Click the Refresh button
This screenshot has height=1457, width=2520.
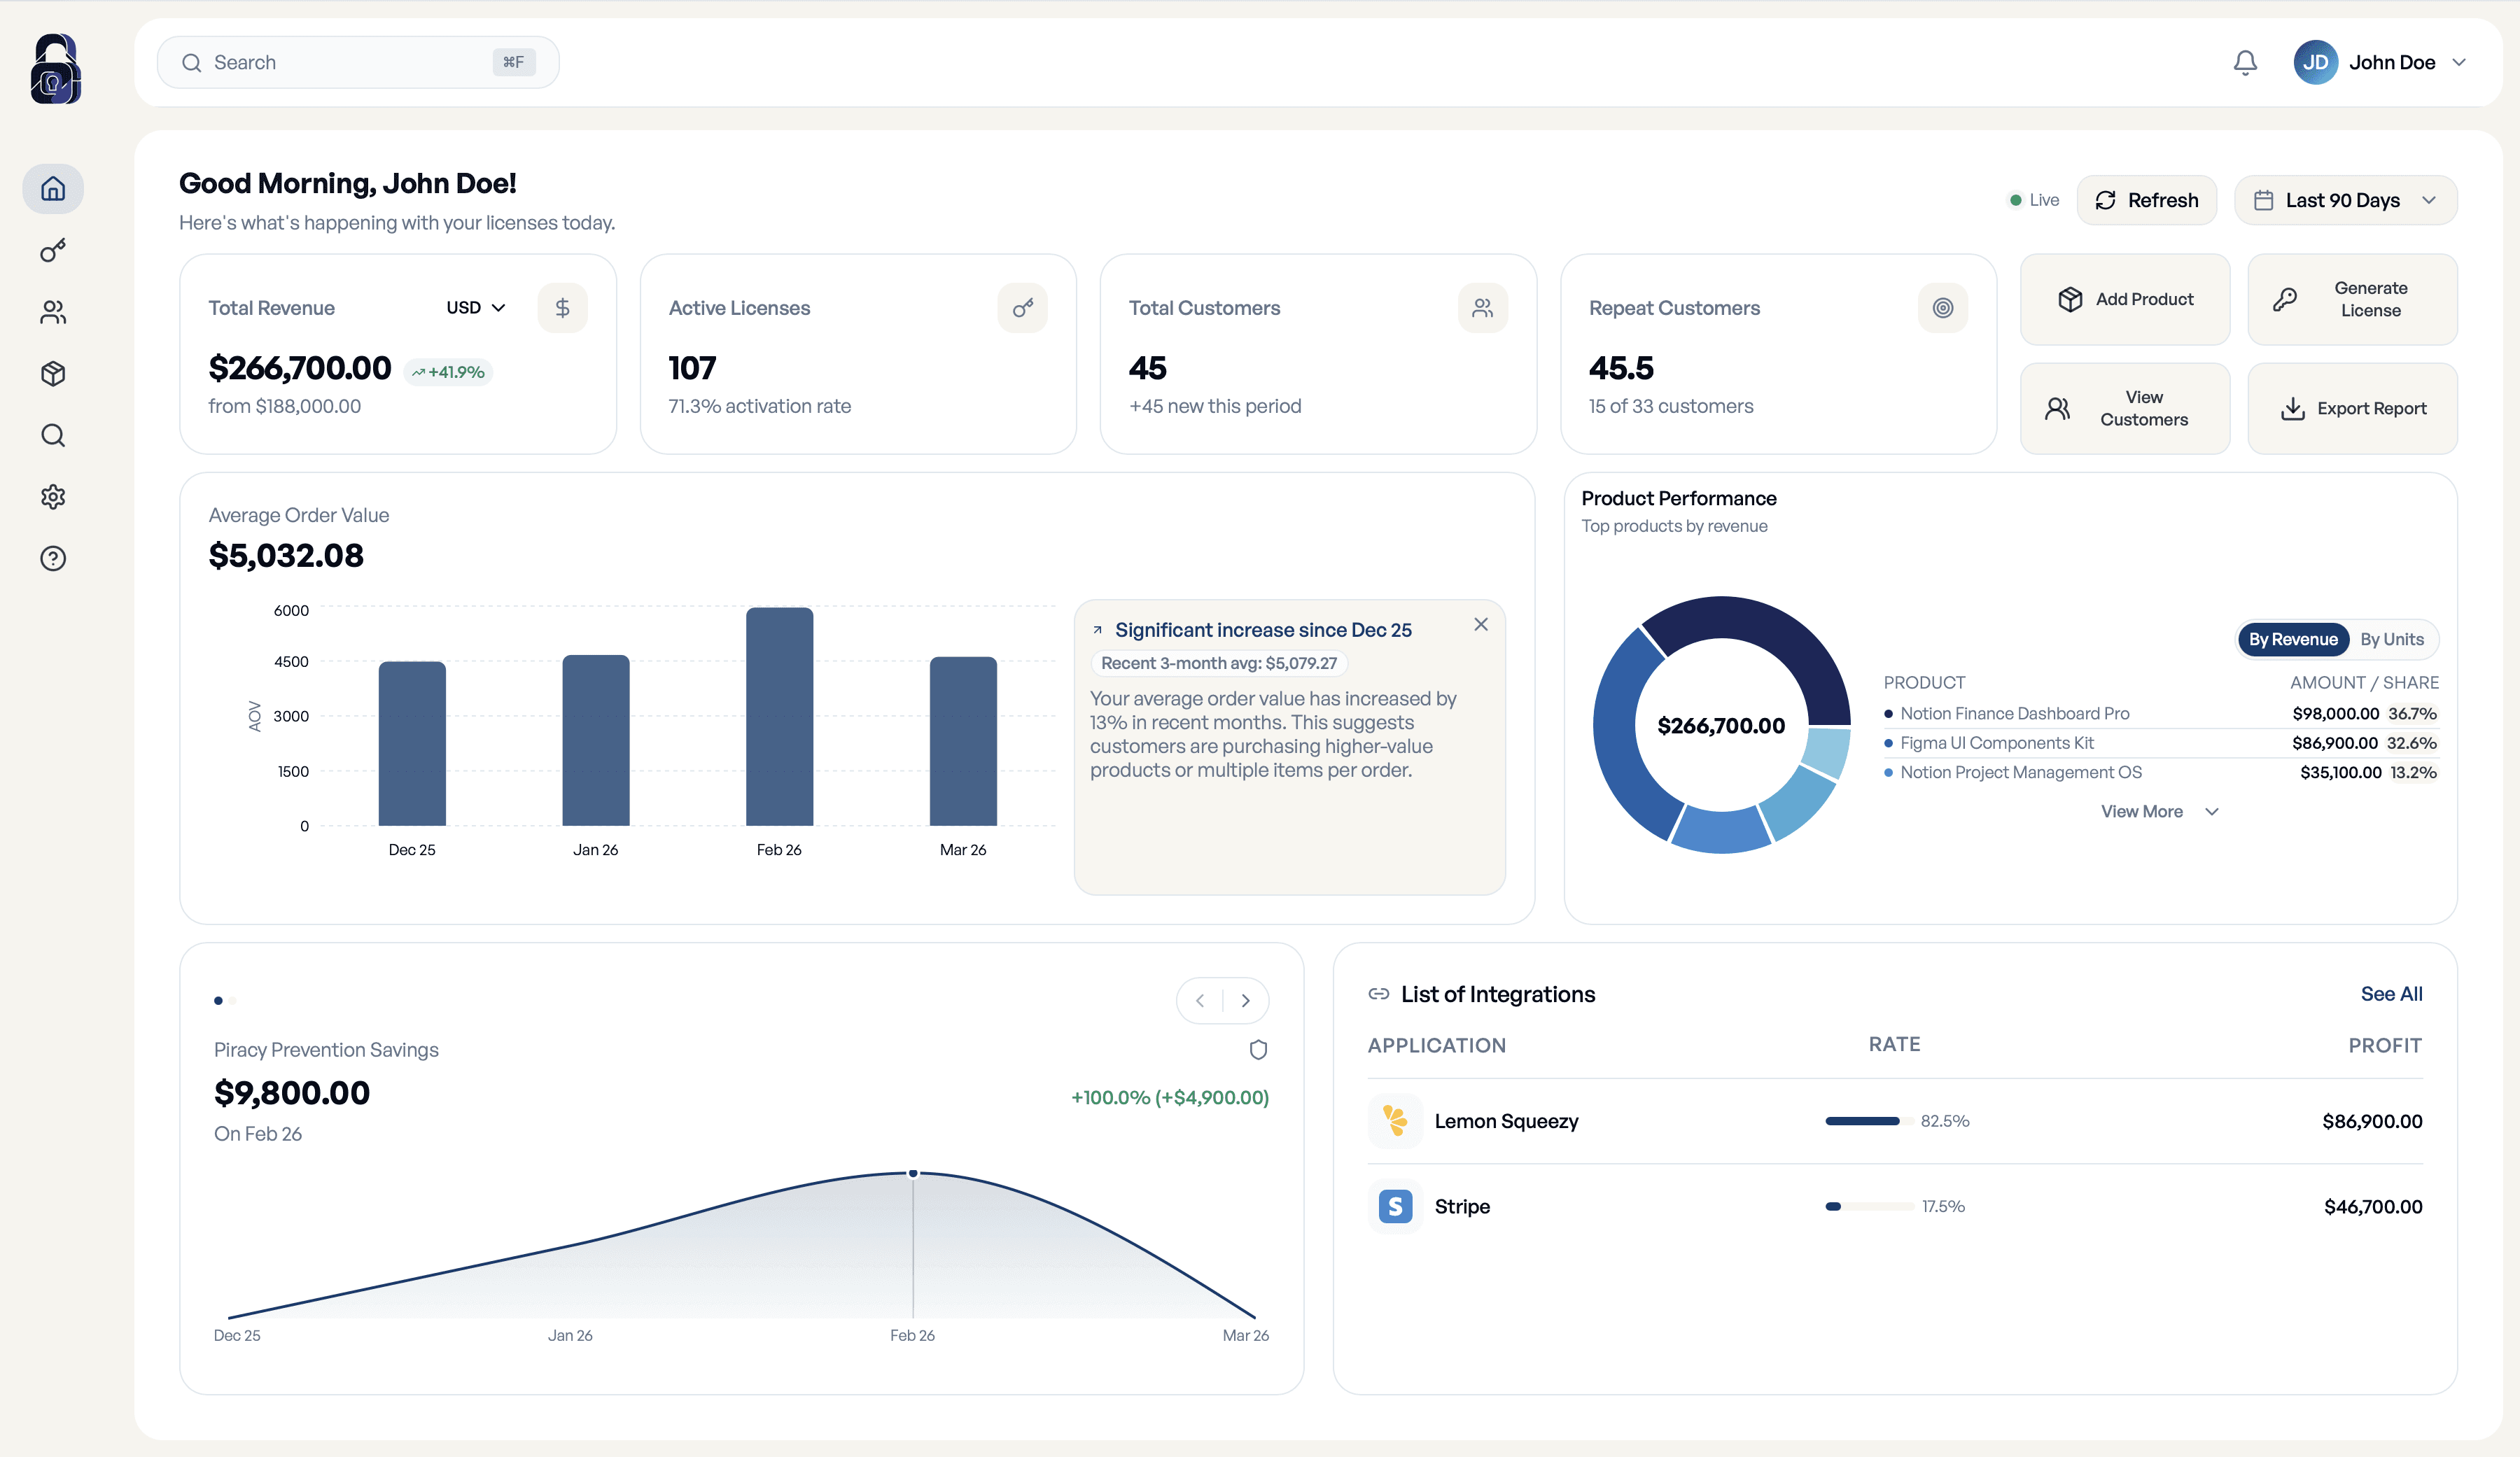(x=2146, y=200)
